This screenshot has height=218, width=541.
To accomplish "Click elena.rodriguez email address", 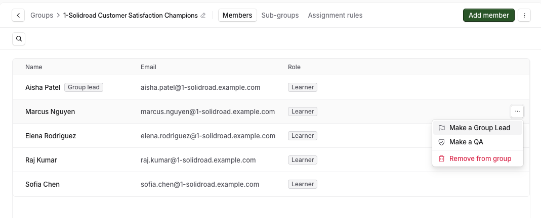I will [x=208, y=136].
